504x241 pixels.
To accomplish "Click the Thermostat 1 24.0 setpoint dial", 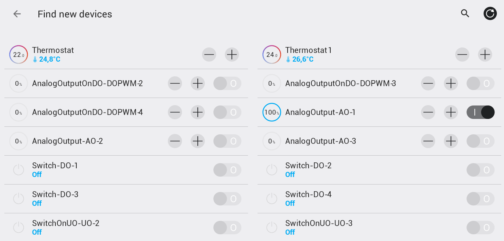I will click(272, 55).
